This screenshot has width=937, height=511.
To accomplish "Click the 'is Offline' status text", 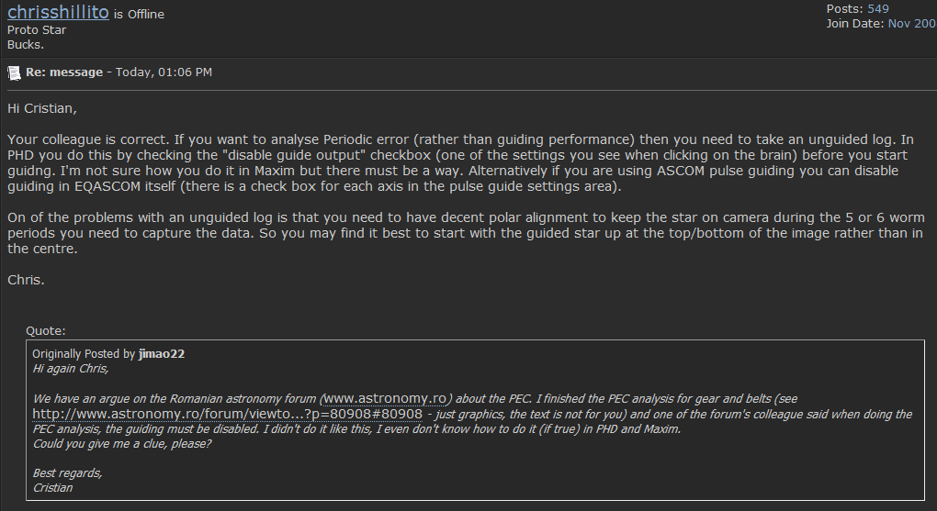I will pos(139,15).
